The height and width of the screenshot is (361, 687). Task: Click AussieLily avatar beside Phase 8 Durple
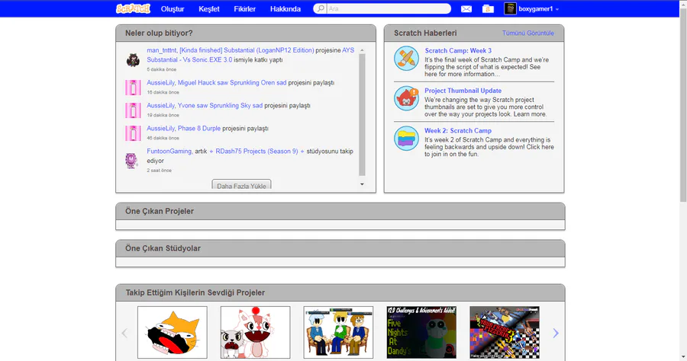click(x=133, y=133)
